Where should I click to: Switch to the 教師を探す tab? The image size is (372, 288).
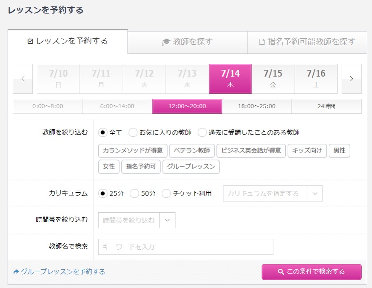pyautogui.click(x=187, y=42)
